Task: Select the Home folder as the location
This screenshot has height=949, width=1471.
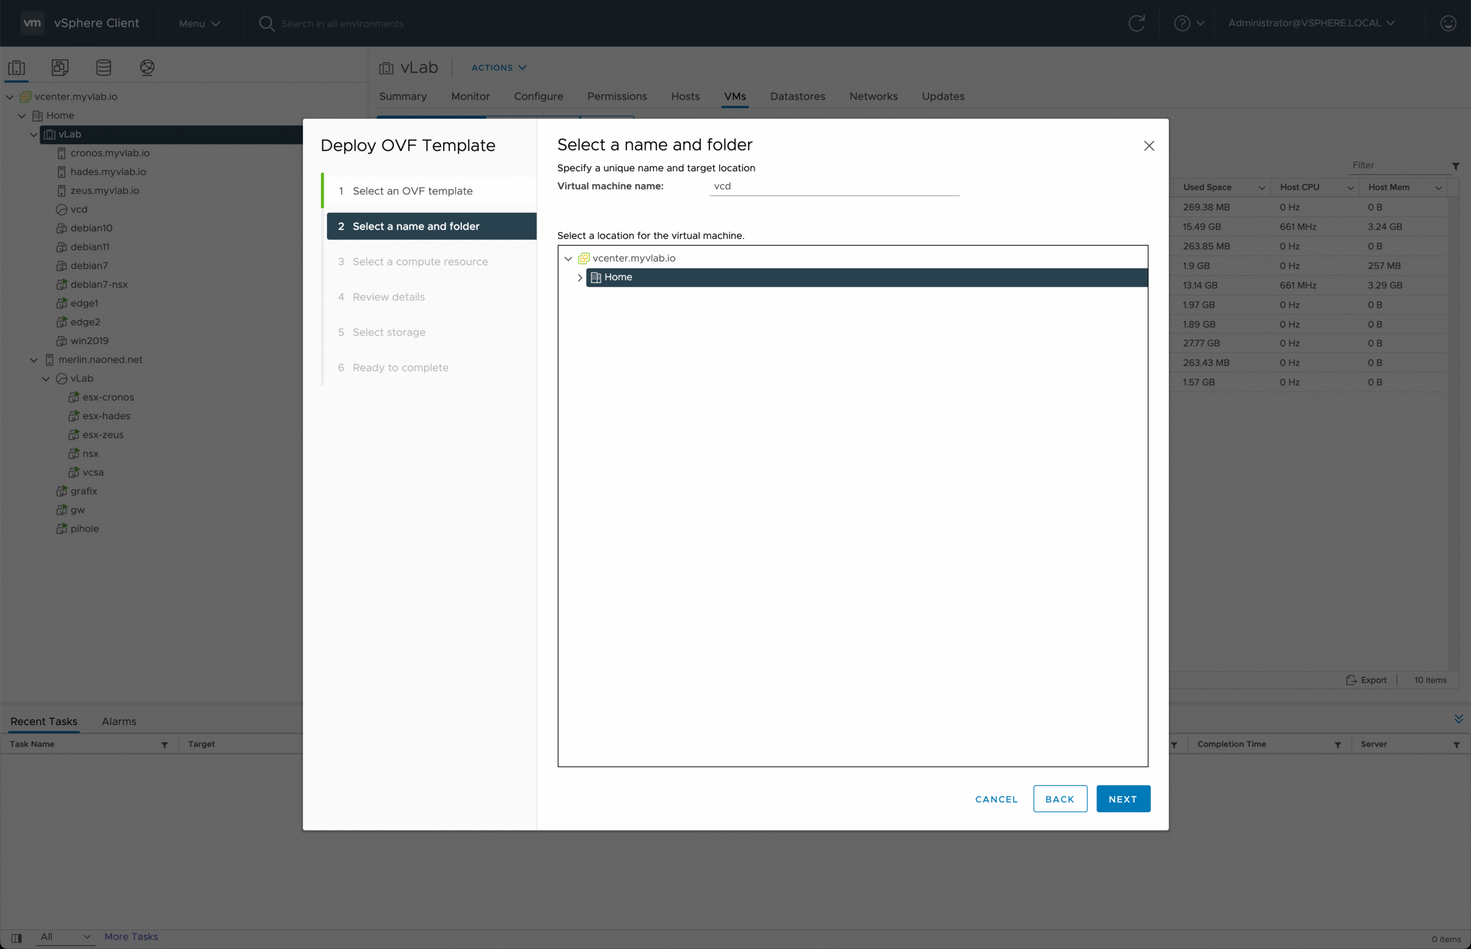Action: tap(618, 277)
